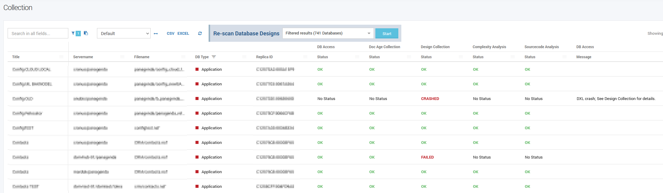Click the active filter icon on DB Type
This screenshot has width=663, height=193.
coord(214,57)
